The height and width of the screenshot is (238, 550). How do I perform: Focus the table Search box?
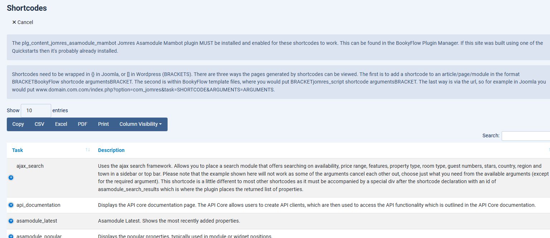(526, 136)
